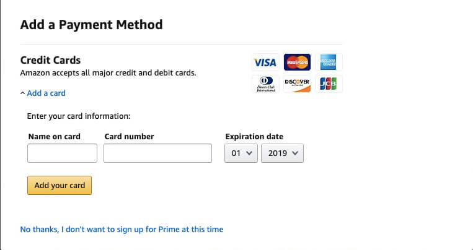Click the Name on card label
The width and height of the screenshot is (473, 250).
pos(55,136)
